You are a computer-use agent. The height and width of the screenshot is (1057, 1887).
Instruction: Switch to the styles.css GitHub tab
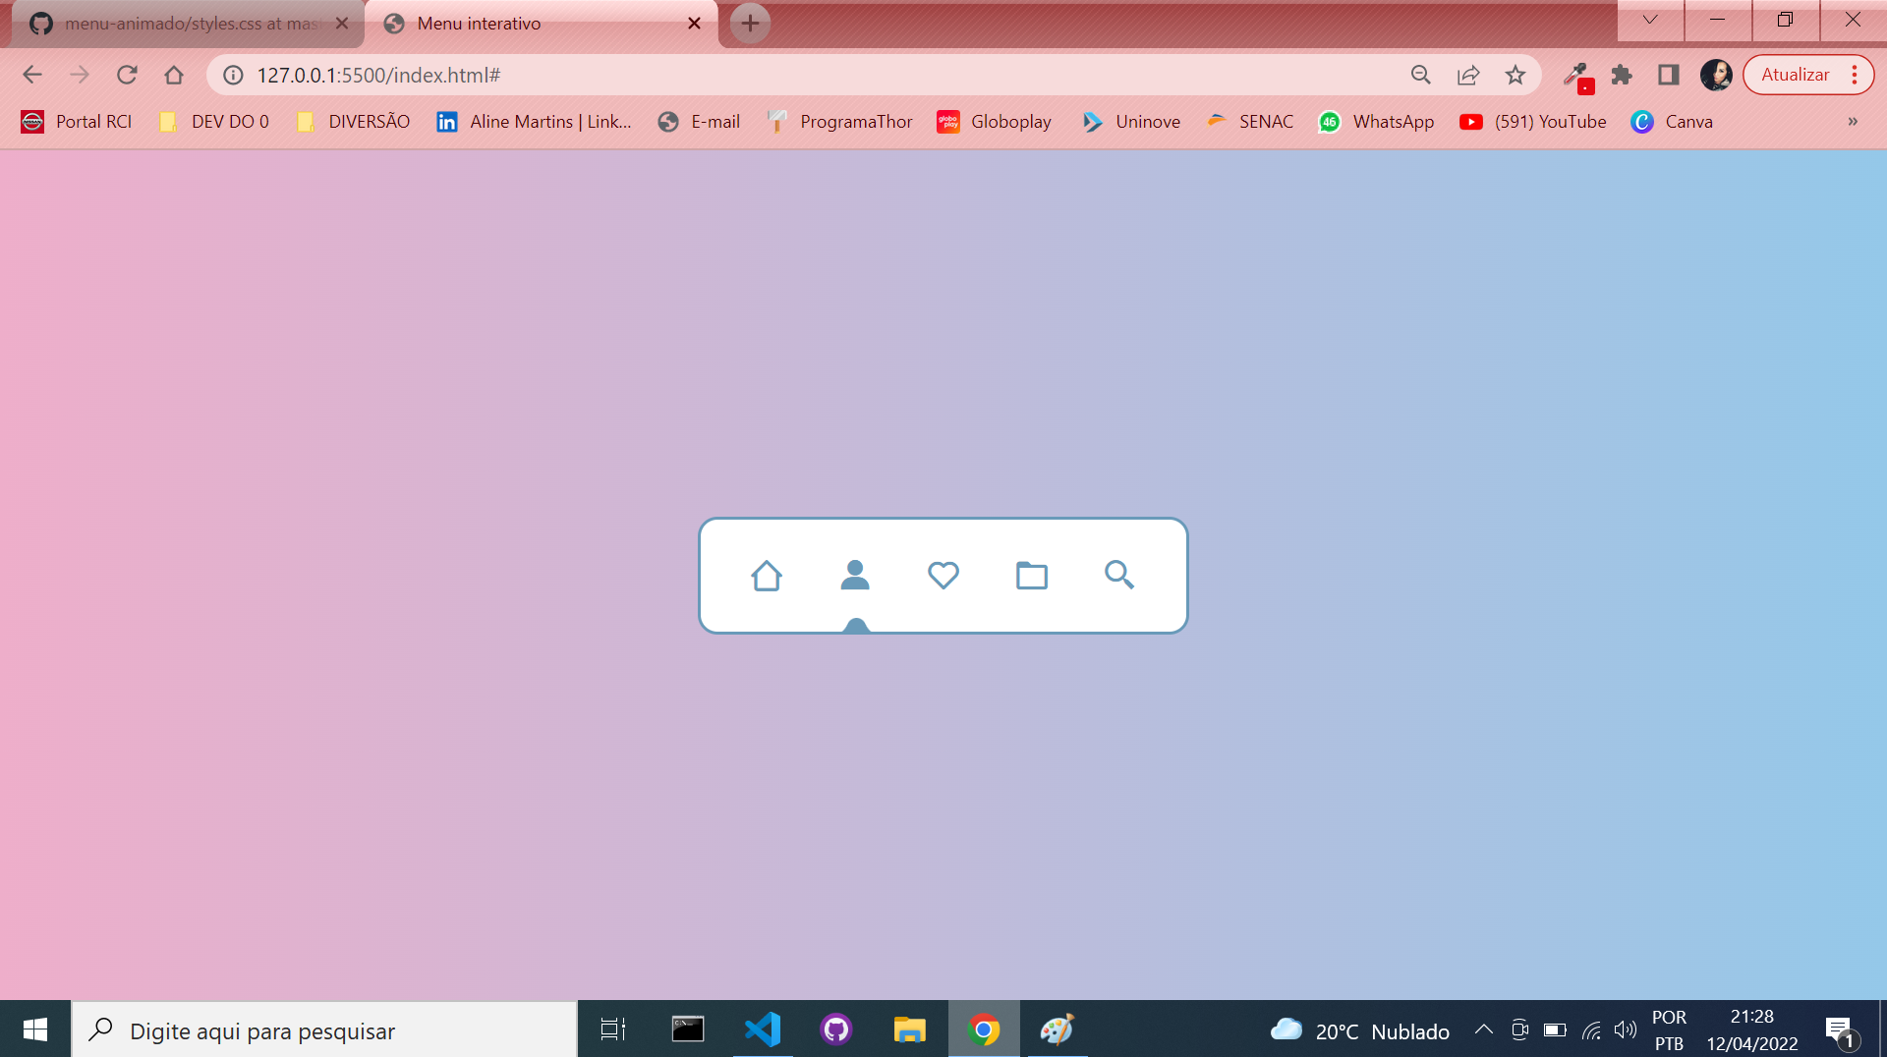coord(187,23)
